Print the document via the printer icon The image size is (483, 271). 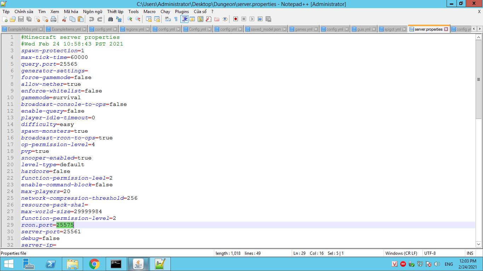point(53,19)
